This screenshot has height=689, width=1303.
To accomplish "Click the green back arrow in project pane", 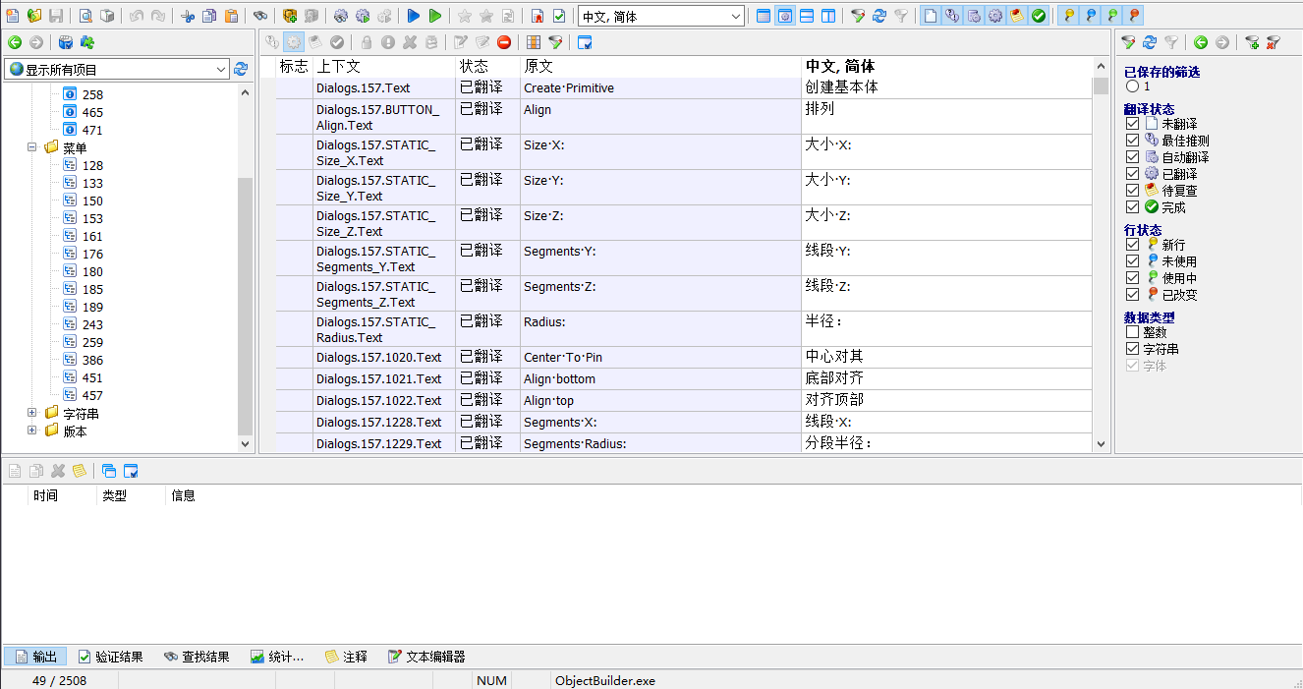I will [x=15, y=42].
